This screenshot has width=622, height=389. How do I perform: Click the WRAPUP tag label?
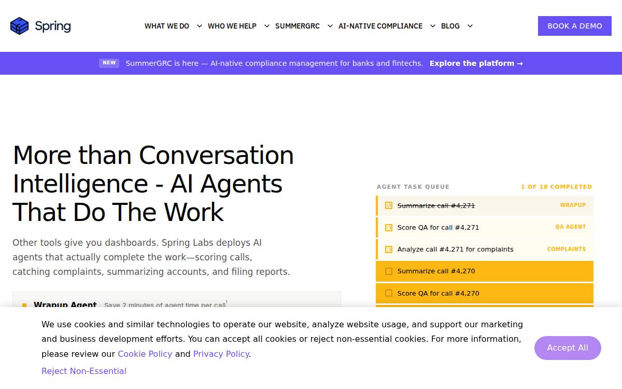(x=573, y=205)
